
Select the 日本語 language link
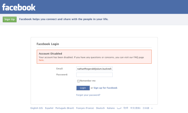click(x=146, y=108)
